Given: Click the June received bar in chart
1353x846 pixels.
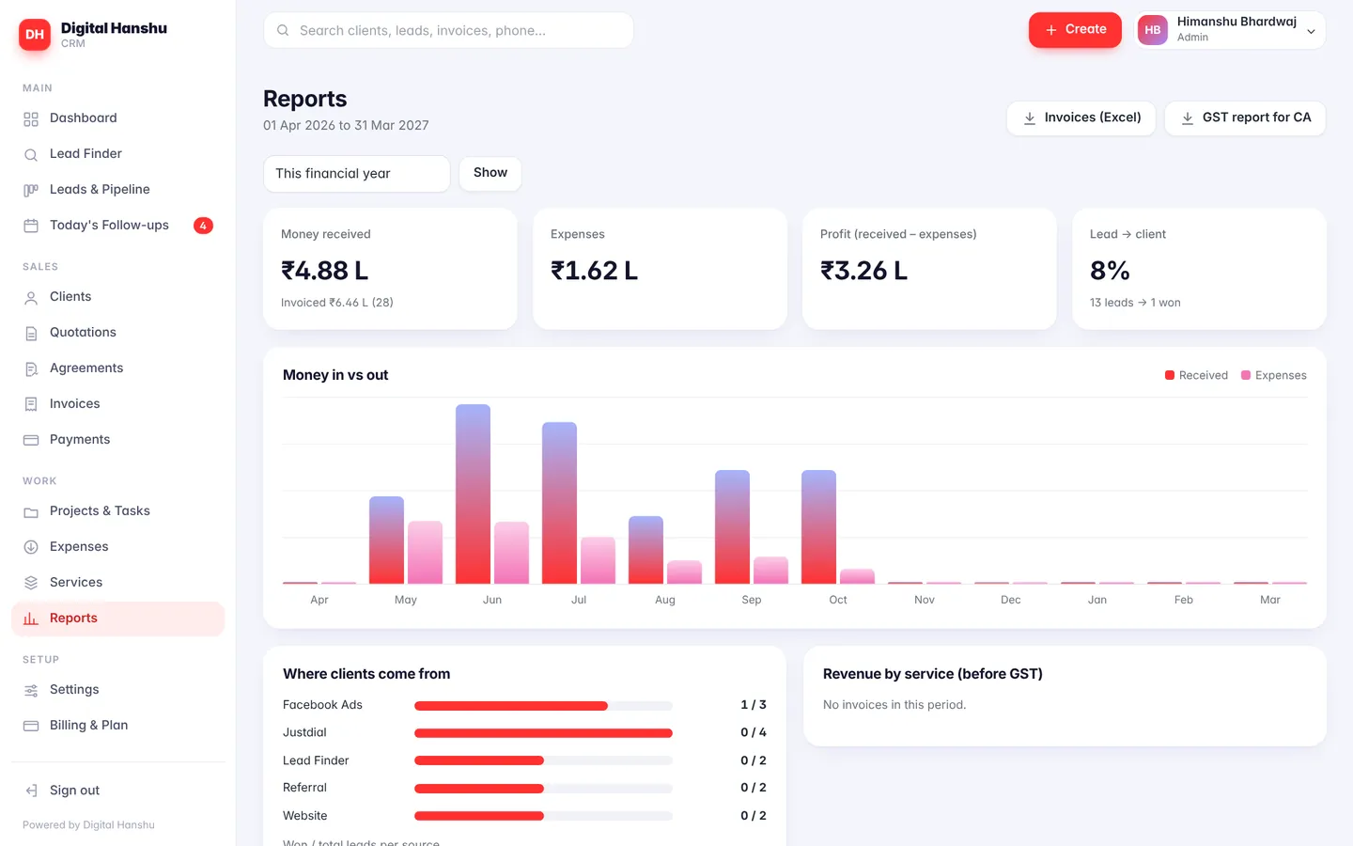Looking at the screenshot, I should (474, 494).
